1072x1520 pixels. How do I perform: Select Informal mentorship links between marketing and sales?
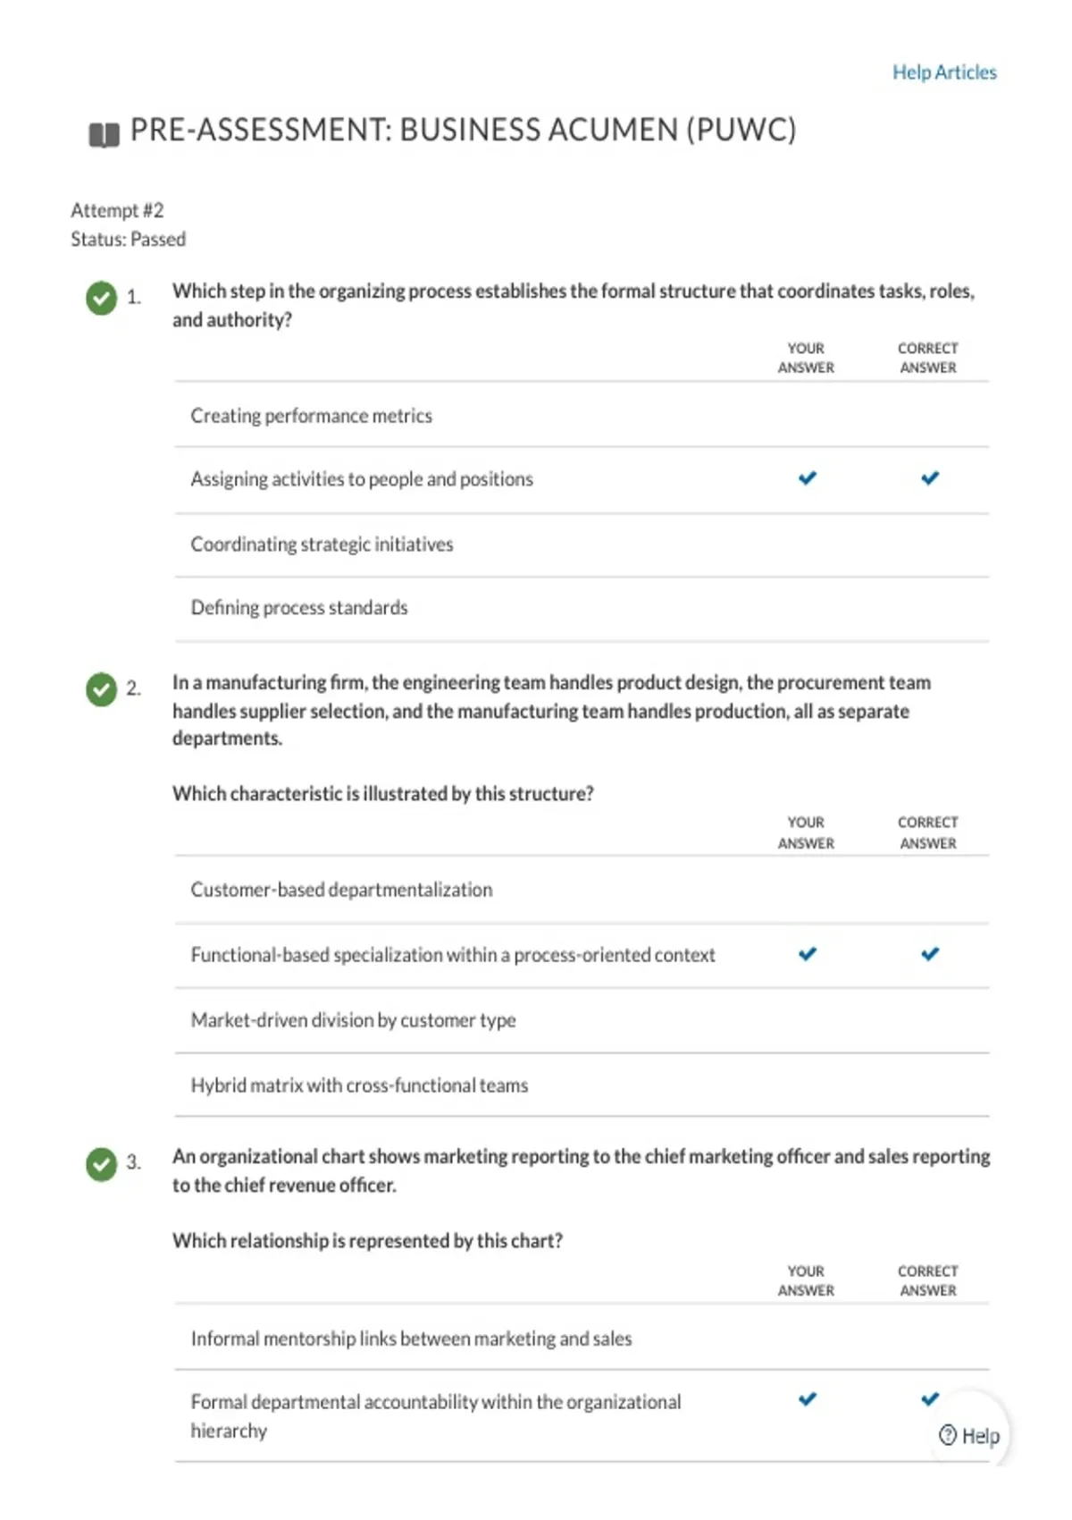(x=582, y=1338)
